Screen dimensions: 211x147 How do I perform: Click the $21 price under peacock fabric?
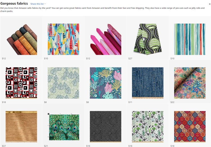pyautogui.click(x=46, y=146)
